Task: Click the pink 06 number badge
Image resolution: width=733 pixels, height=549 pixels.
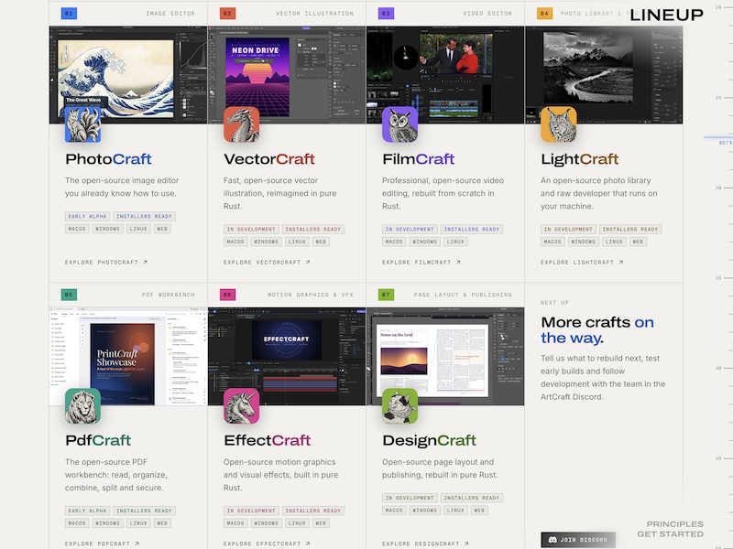Action: pyautogui.click(x=227, y=295)
